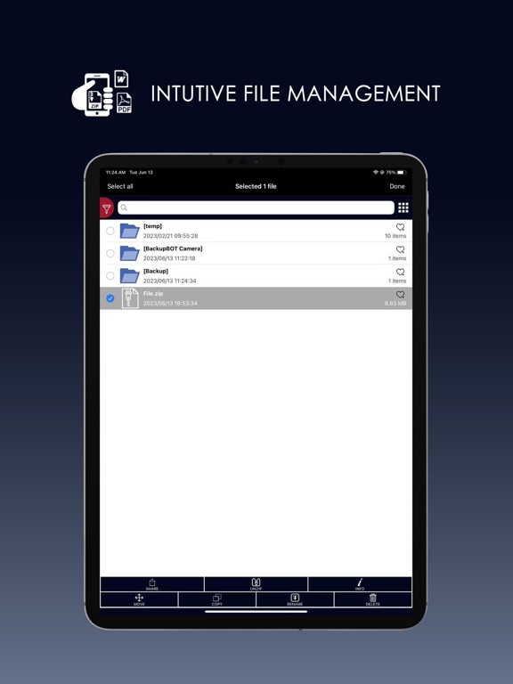Viewport: 513px width, 684px height.
Task: Click the 10 items count label
Action: point(395,236)
